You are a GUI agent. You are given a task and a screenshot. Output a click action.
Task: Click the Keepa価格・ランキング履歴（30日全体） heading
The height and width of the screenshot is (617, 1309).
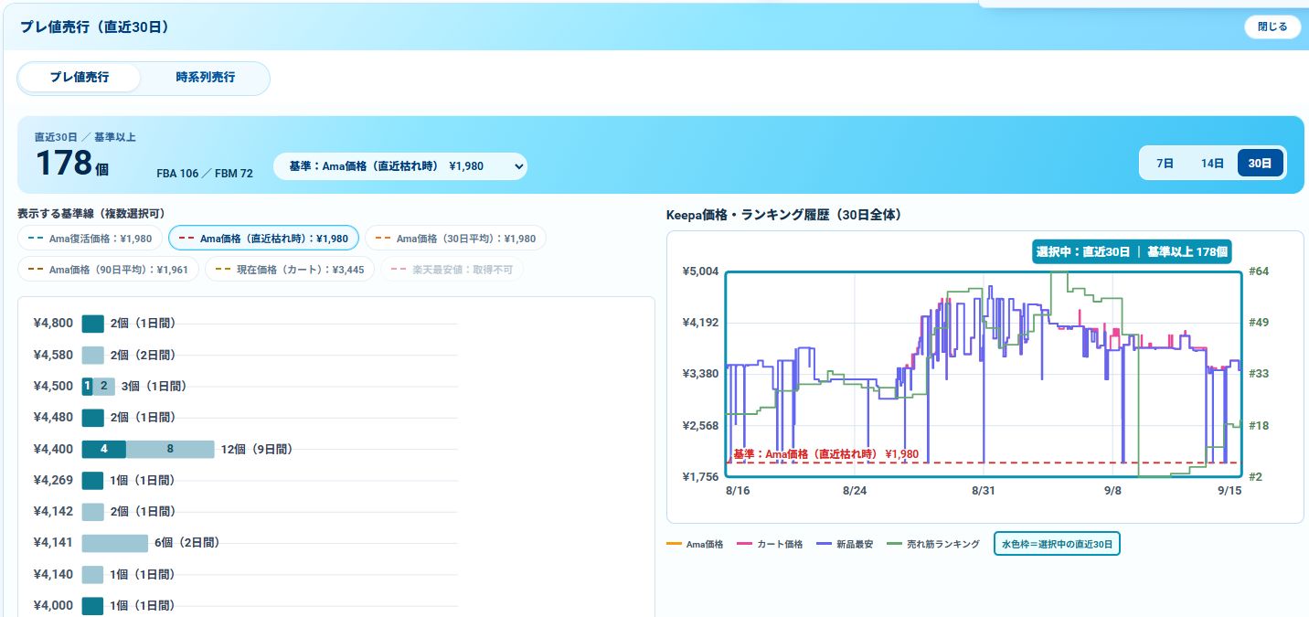pos(784,216)
